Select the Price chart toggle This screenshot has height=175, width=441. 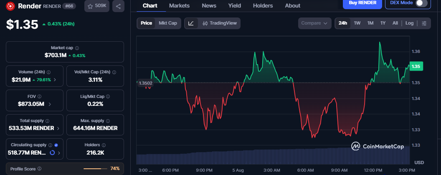(146, 23)
